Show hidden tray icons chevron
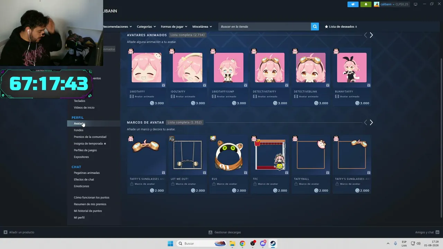Image resolution: width=443 pixels, height=249 pixels. [x=388, y=243]
